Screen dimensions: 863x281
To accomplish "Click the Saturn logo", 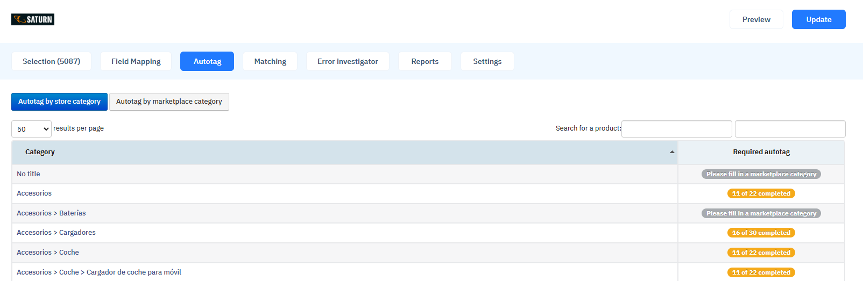I will (33, 19).
